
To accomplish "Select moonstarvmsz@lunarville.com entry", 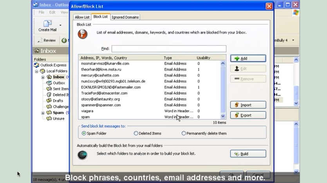I will pyautogui.click(x=150, y=64).
